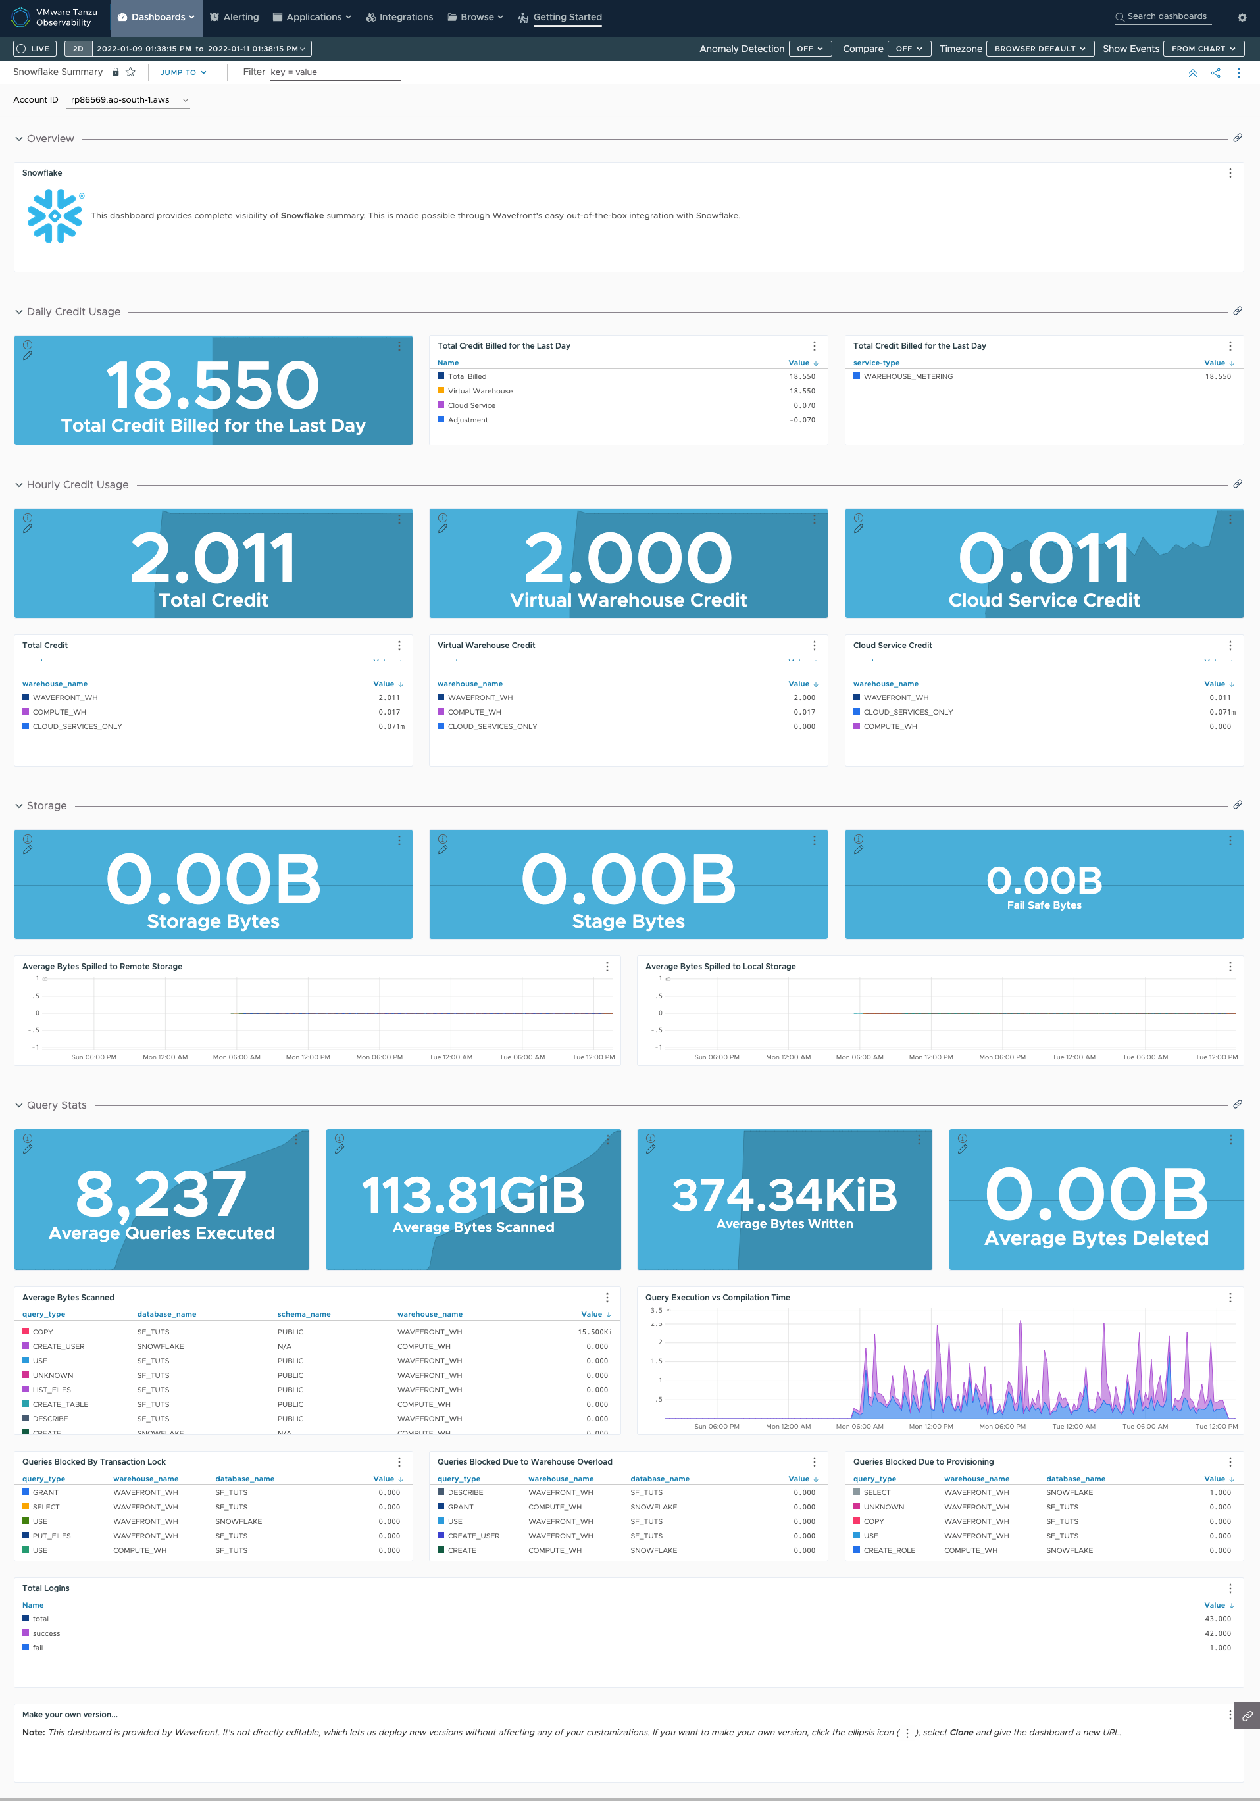This screenshot has height=1801, width=1260.
Task: Copy link to Overview section
Action: [x=1237, y=138]
